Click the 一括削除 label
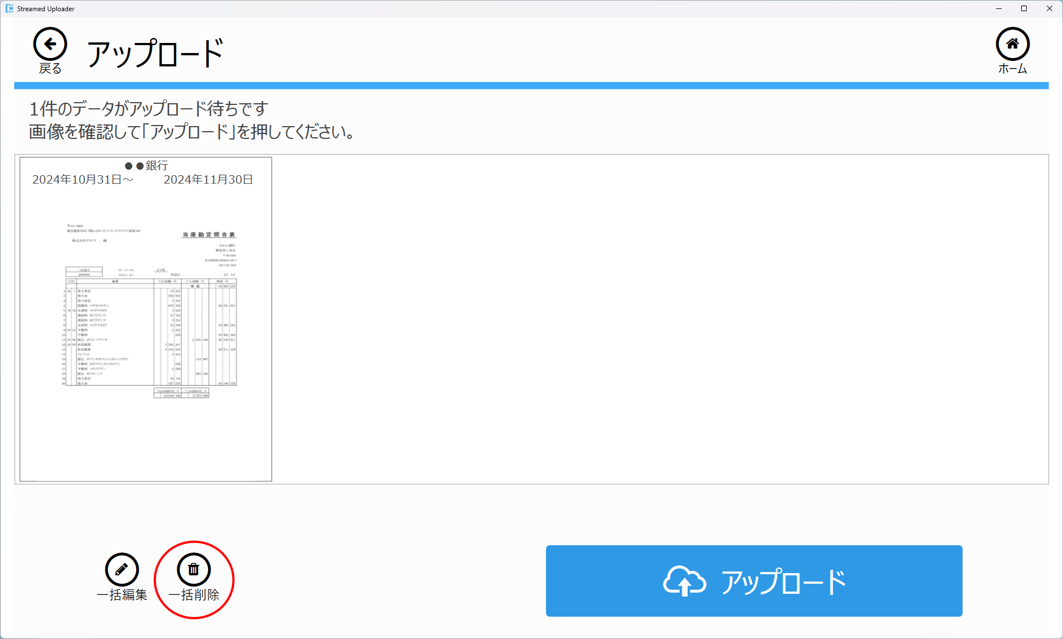 click(194, 595)
